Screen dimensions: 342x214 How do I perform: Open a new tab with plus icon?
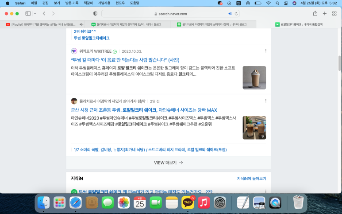(325, 14)
